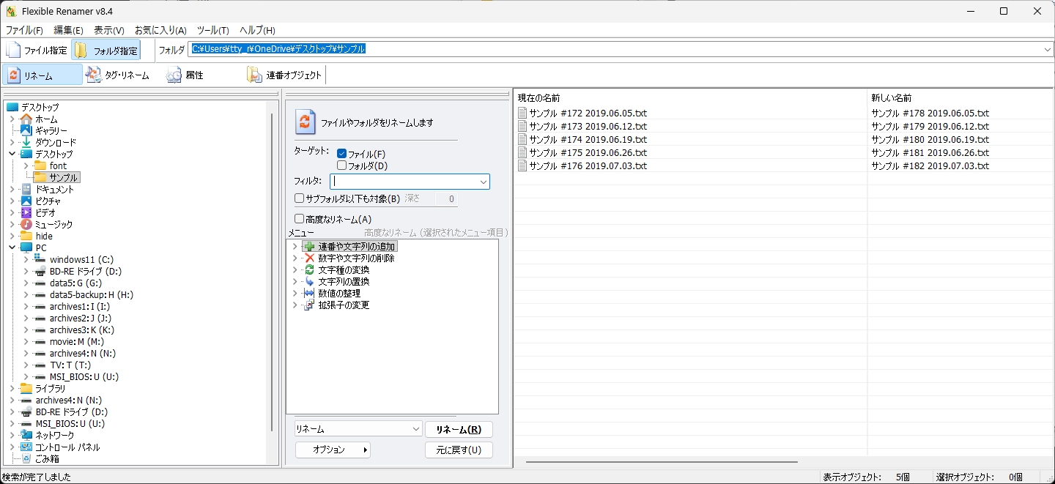Screen dimensions: 1055x484
Task: Open the お気に入り(A) menu
Action: coord(160,30)
